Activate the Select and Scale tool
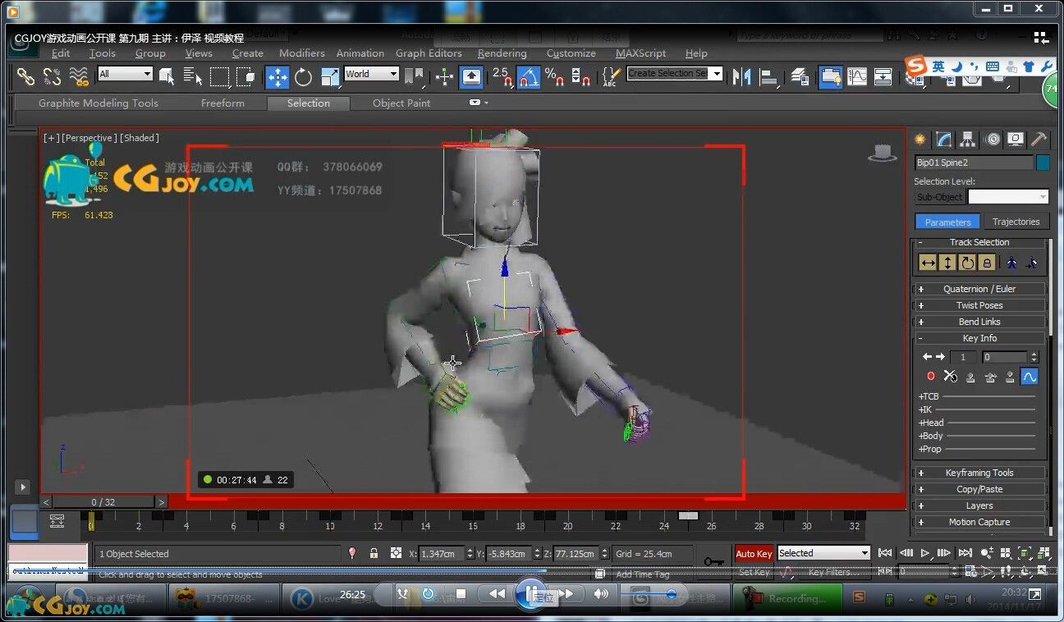1064x622 pixels. (330, 76)
